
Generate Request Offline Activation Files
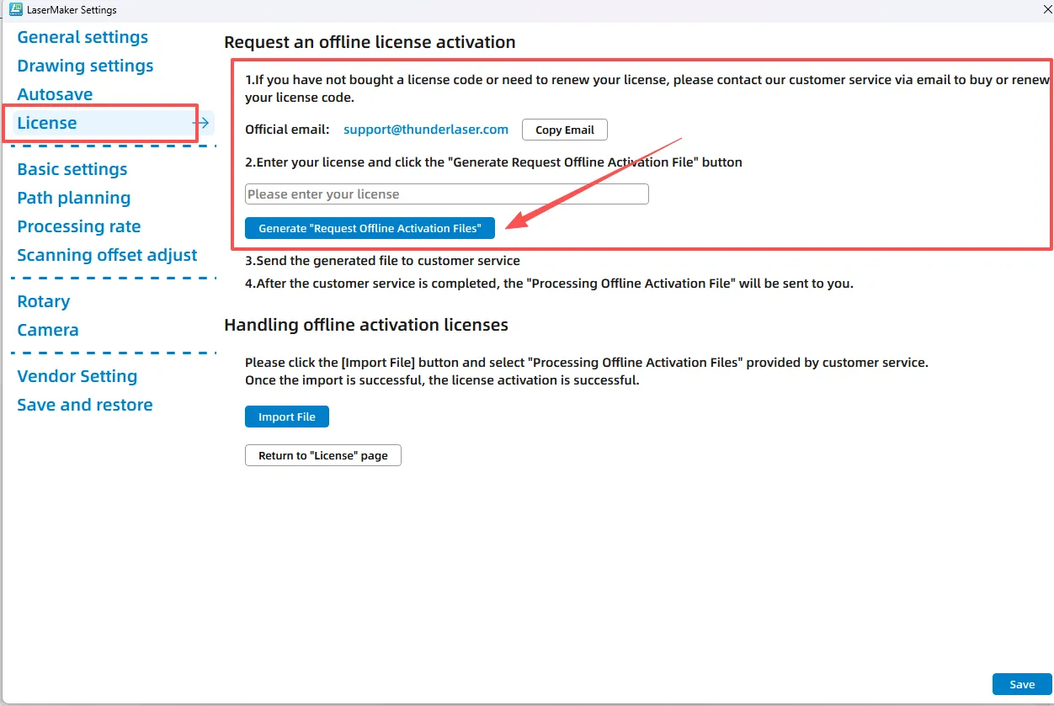click(x=370, y=228)
